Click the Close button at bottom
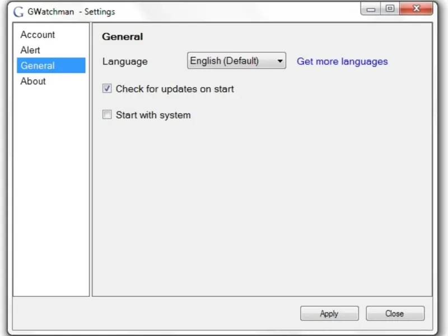 [x=395, y=314]
